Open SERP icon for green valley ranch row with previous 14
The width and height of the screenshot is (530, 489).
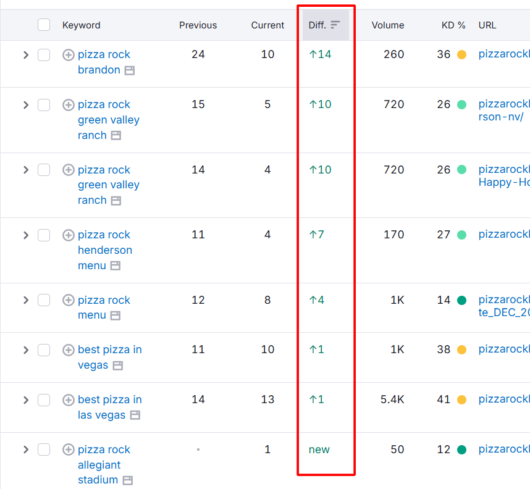coord(116,201)
